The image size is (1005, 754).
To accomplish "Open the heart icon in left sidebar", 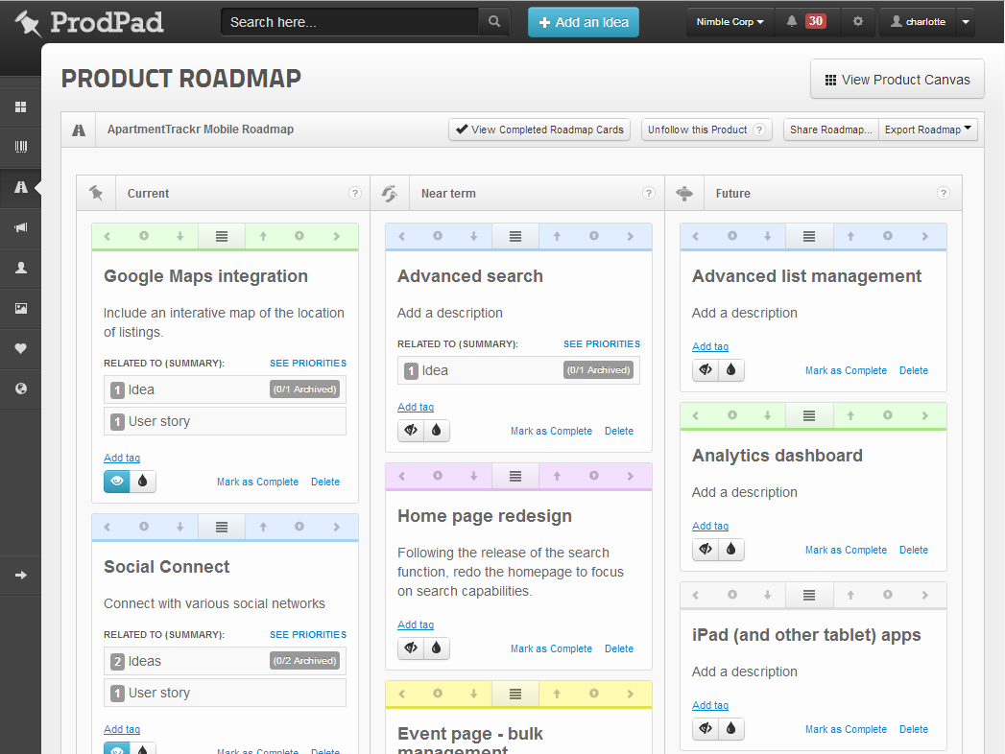I will click(20, 349).
